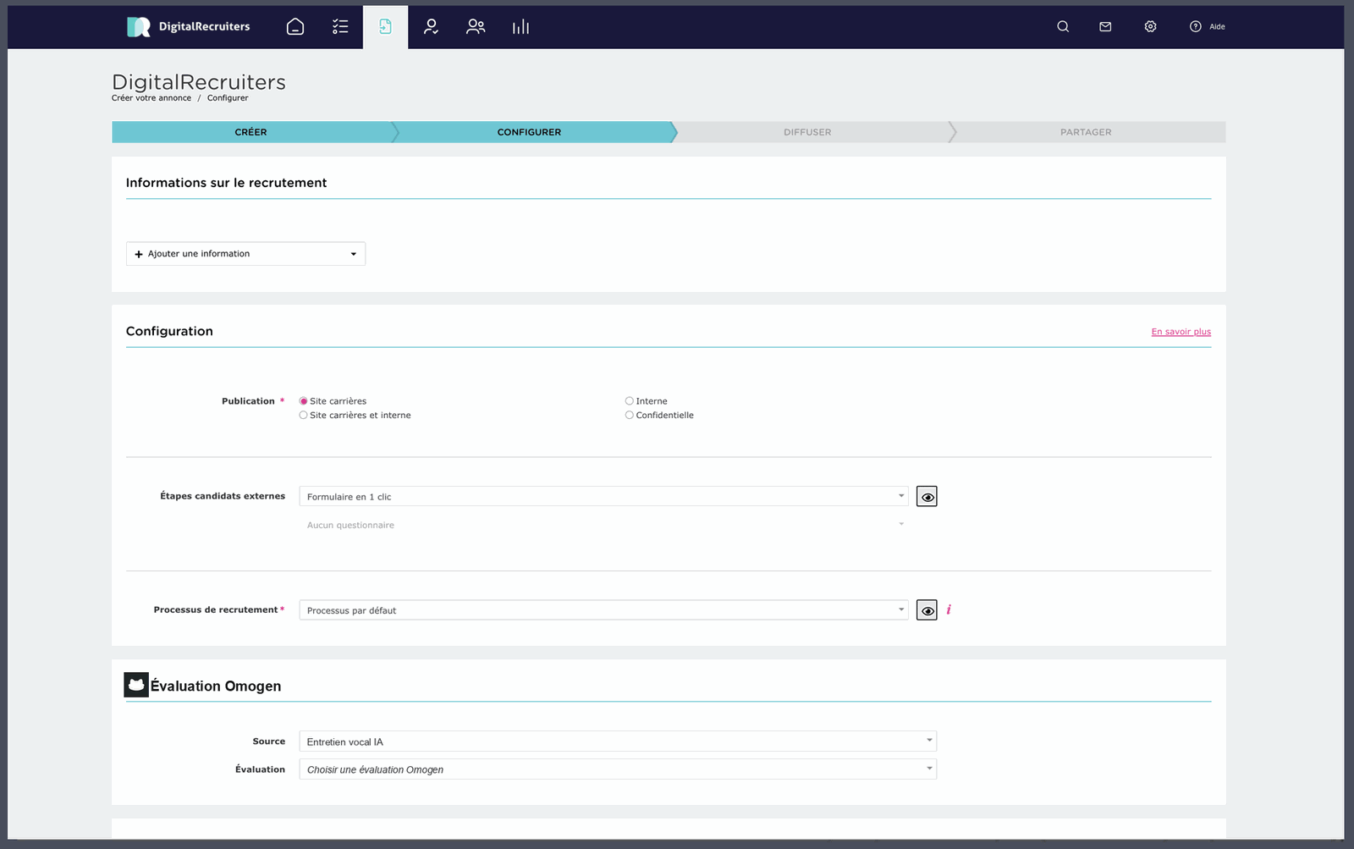Go to the CRÉER step

click(251, 132)
